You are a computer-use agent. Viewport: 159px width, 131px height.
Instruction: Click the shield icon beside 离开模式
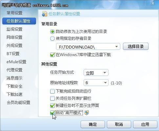click(87, 113)
